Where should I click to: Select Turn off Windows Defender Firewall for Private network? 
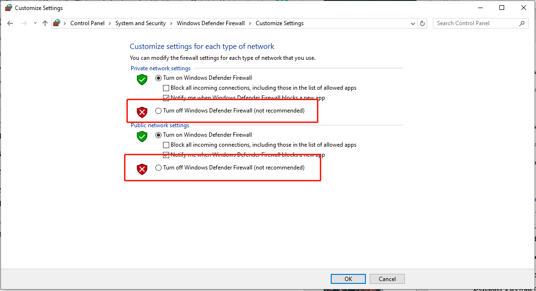coord(158,110)
